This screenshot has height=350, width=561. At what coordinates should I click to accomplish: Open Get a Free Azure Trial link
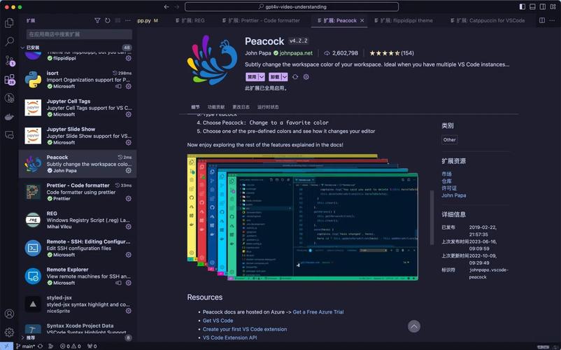318,312
